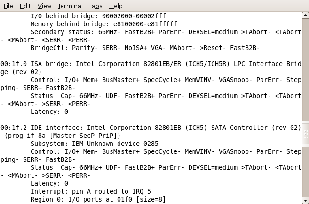Open the Edit menu

point(25,6)
